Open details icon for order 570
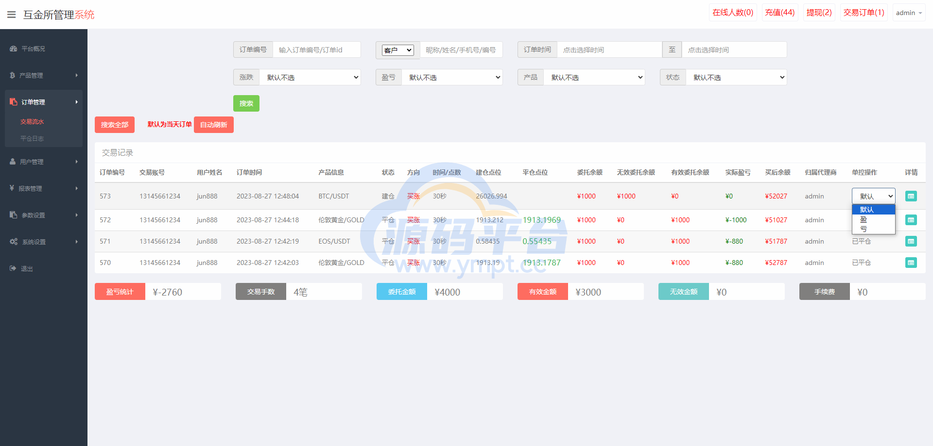The height and width of the screenshot is (446, 933). tap(911, 263)
